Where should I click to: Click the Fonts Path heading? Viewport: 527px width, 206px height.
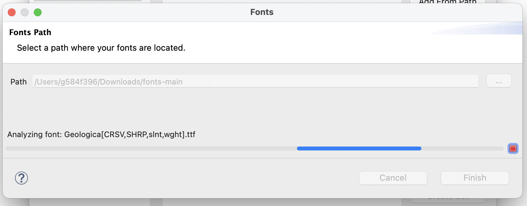tap(30, 32)
